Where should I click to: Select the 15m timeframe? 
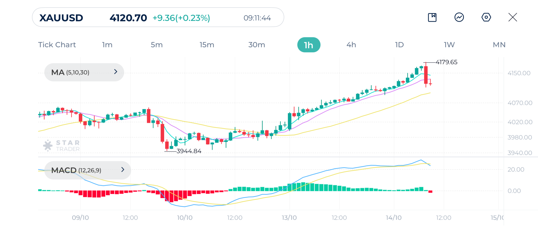207,45
